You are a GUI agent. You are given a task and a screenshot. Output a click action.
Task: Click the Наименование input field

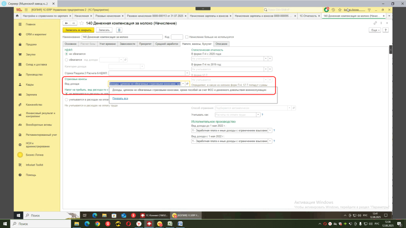coord(122,37)
